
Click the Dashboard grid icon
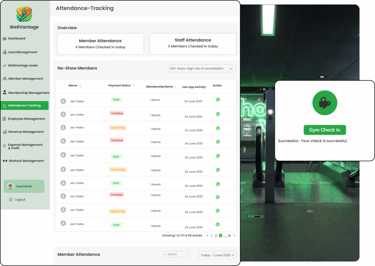[x=4, y=38]
